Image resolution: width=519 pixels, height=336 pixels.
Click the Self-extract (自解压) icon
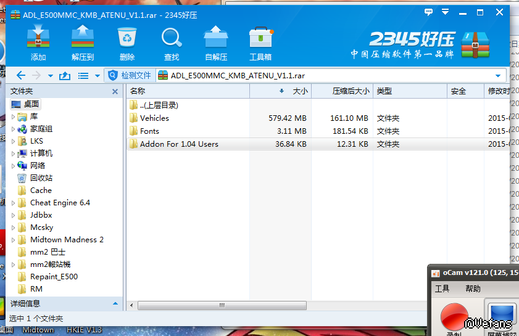click(216, 36)
